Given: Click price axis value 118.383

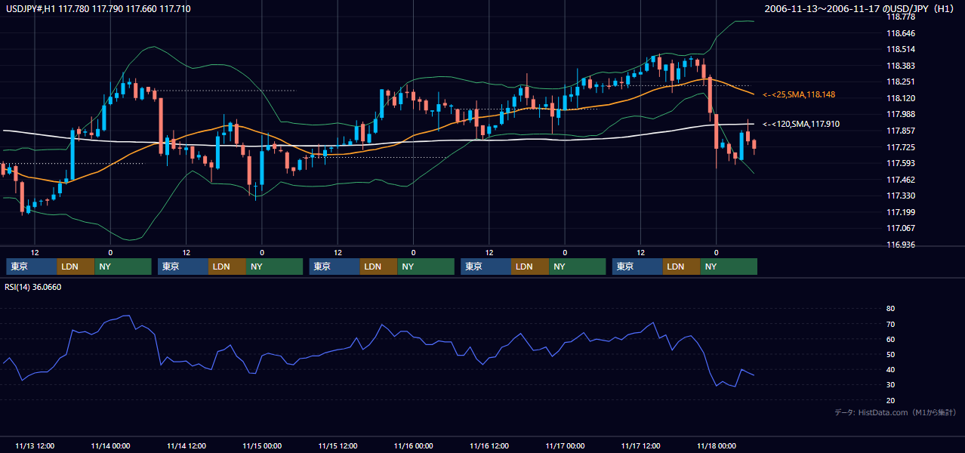Looking at the screenshot, I should [x=900, y=66].
